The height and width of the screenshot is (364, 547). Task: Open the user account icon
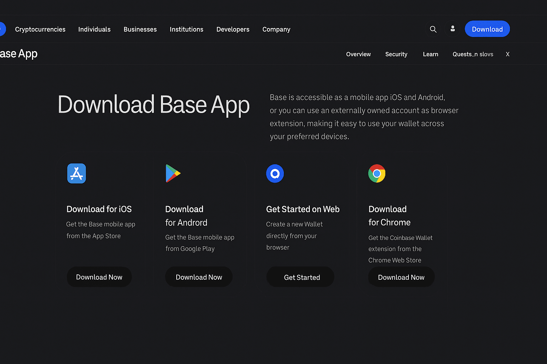[453, 29]
